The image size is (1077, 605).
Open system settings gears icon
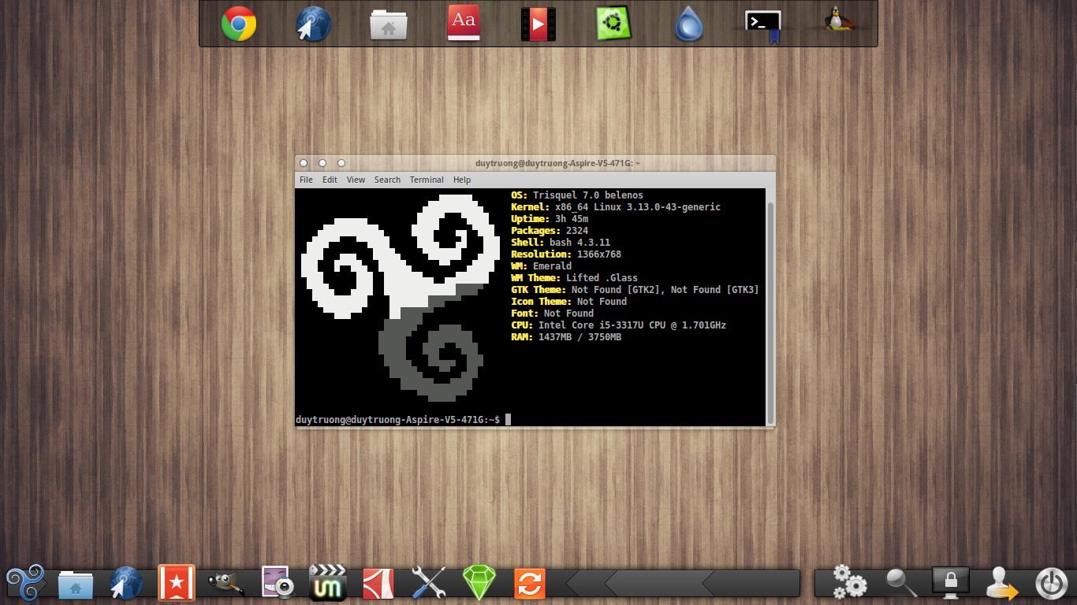pyautogui.click(x=850, y=583)
